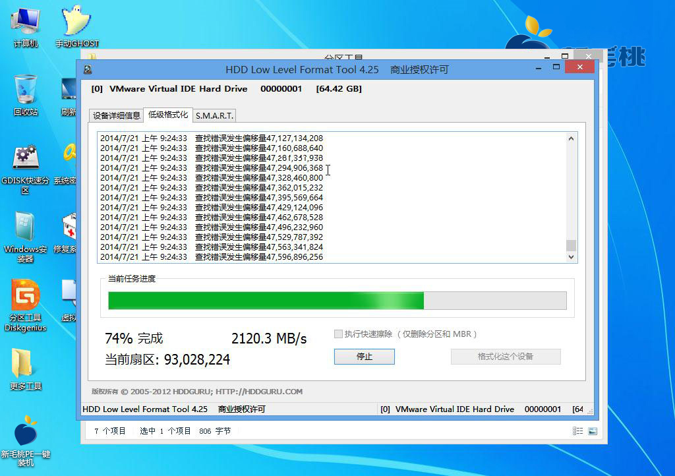Click the current task progress bar
The height and width of the screenshot is (476, 675).
[337, 301]
